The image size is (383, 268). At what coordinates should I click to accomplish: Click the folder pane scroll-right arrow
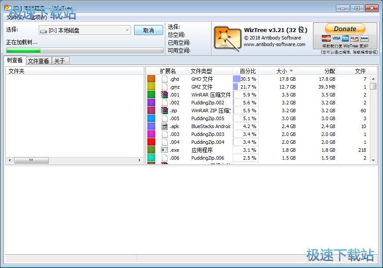coord(139,160)
